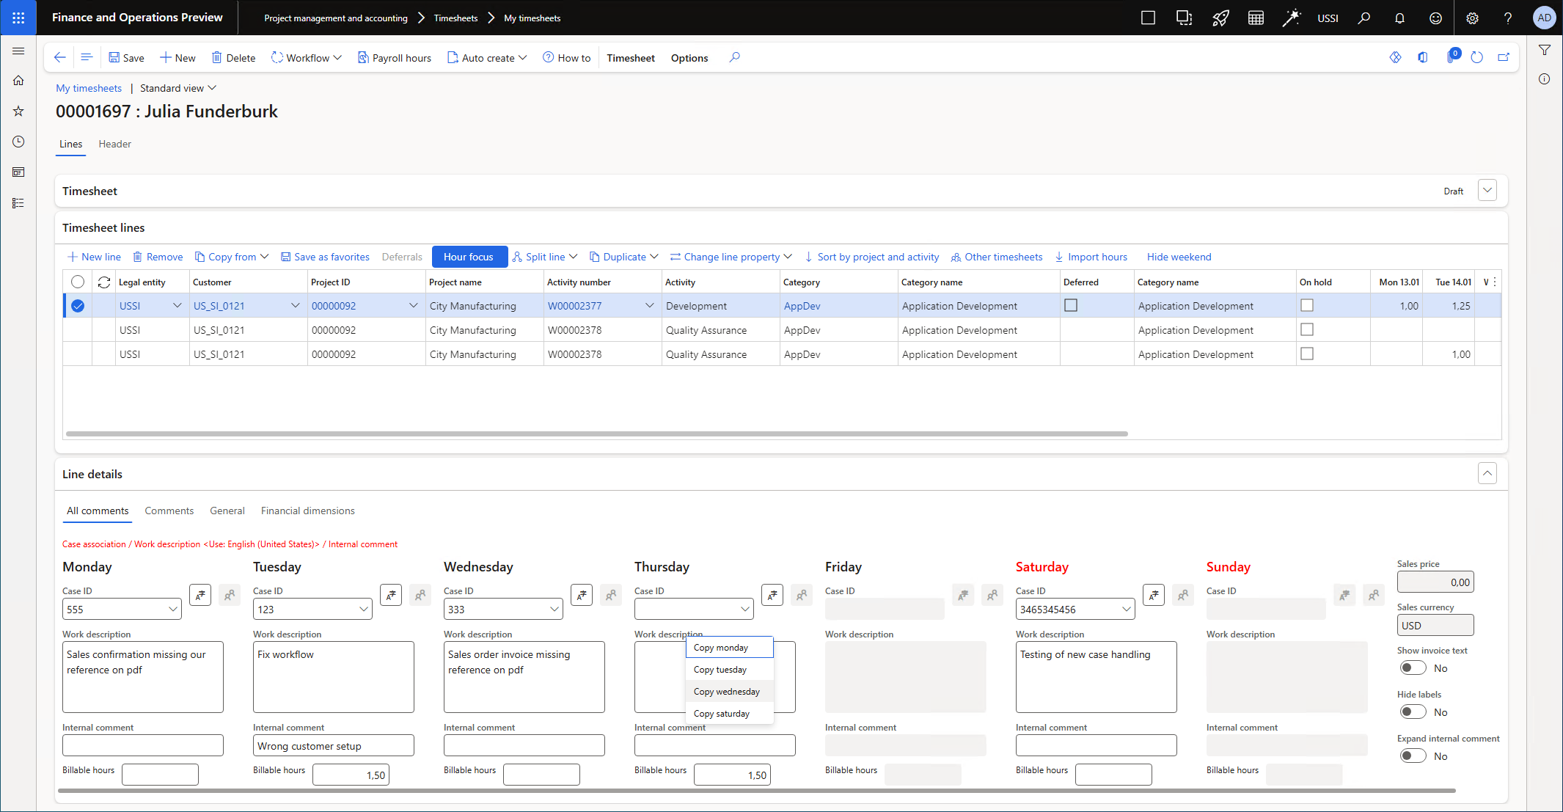Click the refresh page icon in toolbar
1563x812 pixels.
click(x=1477, y=57)
